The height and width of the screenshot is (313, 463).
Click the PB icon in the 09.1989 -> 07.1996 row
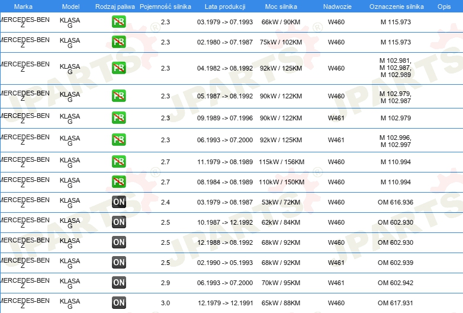coord(118,118)
